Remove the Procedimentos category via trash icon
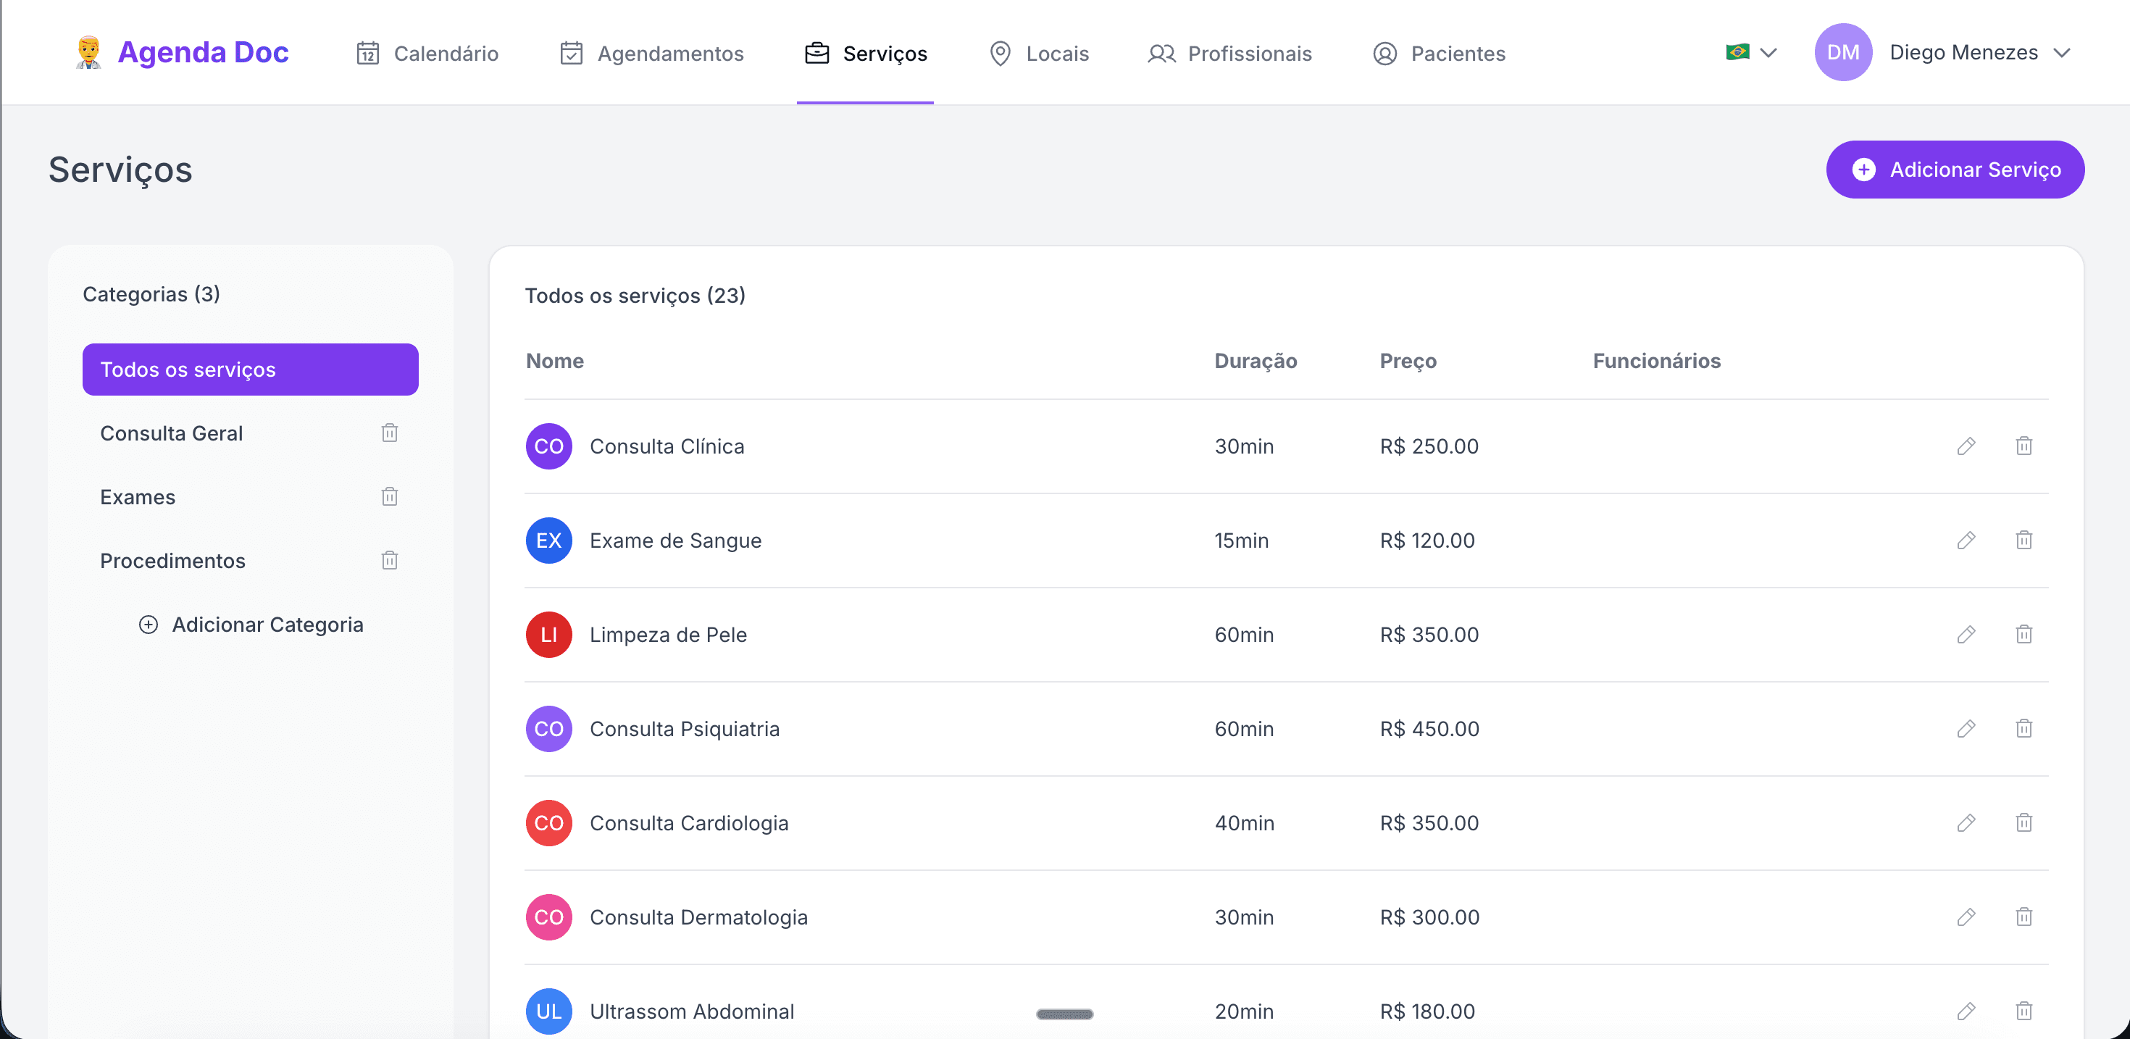This screenshot has width=2130, height=1039. point(390,560)
